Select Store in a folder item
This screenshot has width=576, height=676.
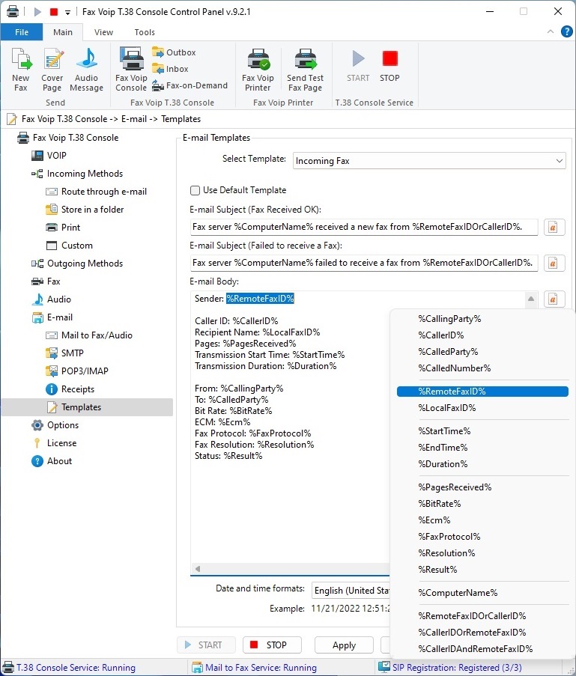pyautogui.click(x=92, y=209)
